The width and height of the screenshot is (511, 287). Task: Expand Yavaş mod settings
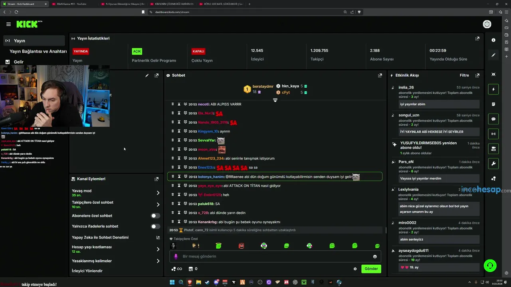pos(158,193)
